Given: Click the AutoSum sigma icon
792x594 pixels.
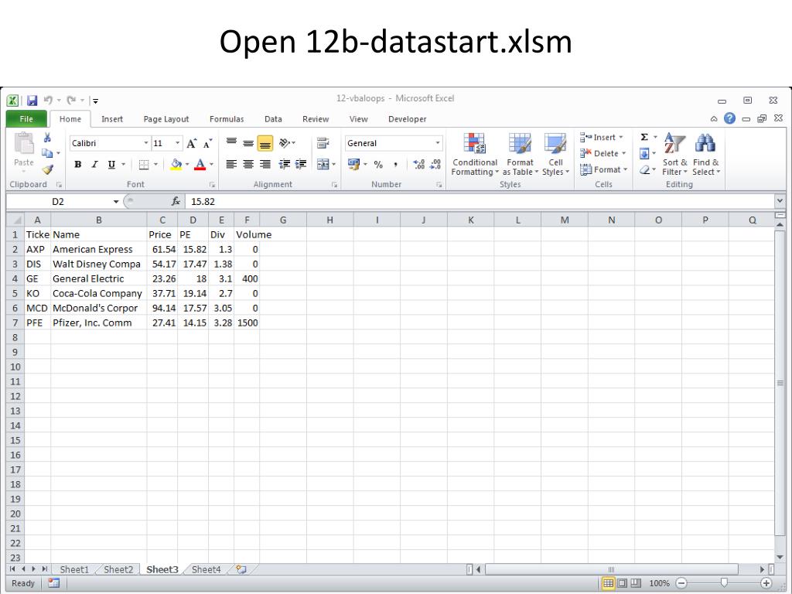Looking at the screenshot, I should 644,137.
